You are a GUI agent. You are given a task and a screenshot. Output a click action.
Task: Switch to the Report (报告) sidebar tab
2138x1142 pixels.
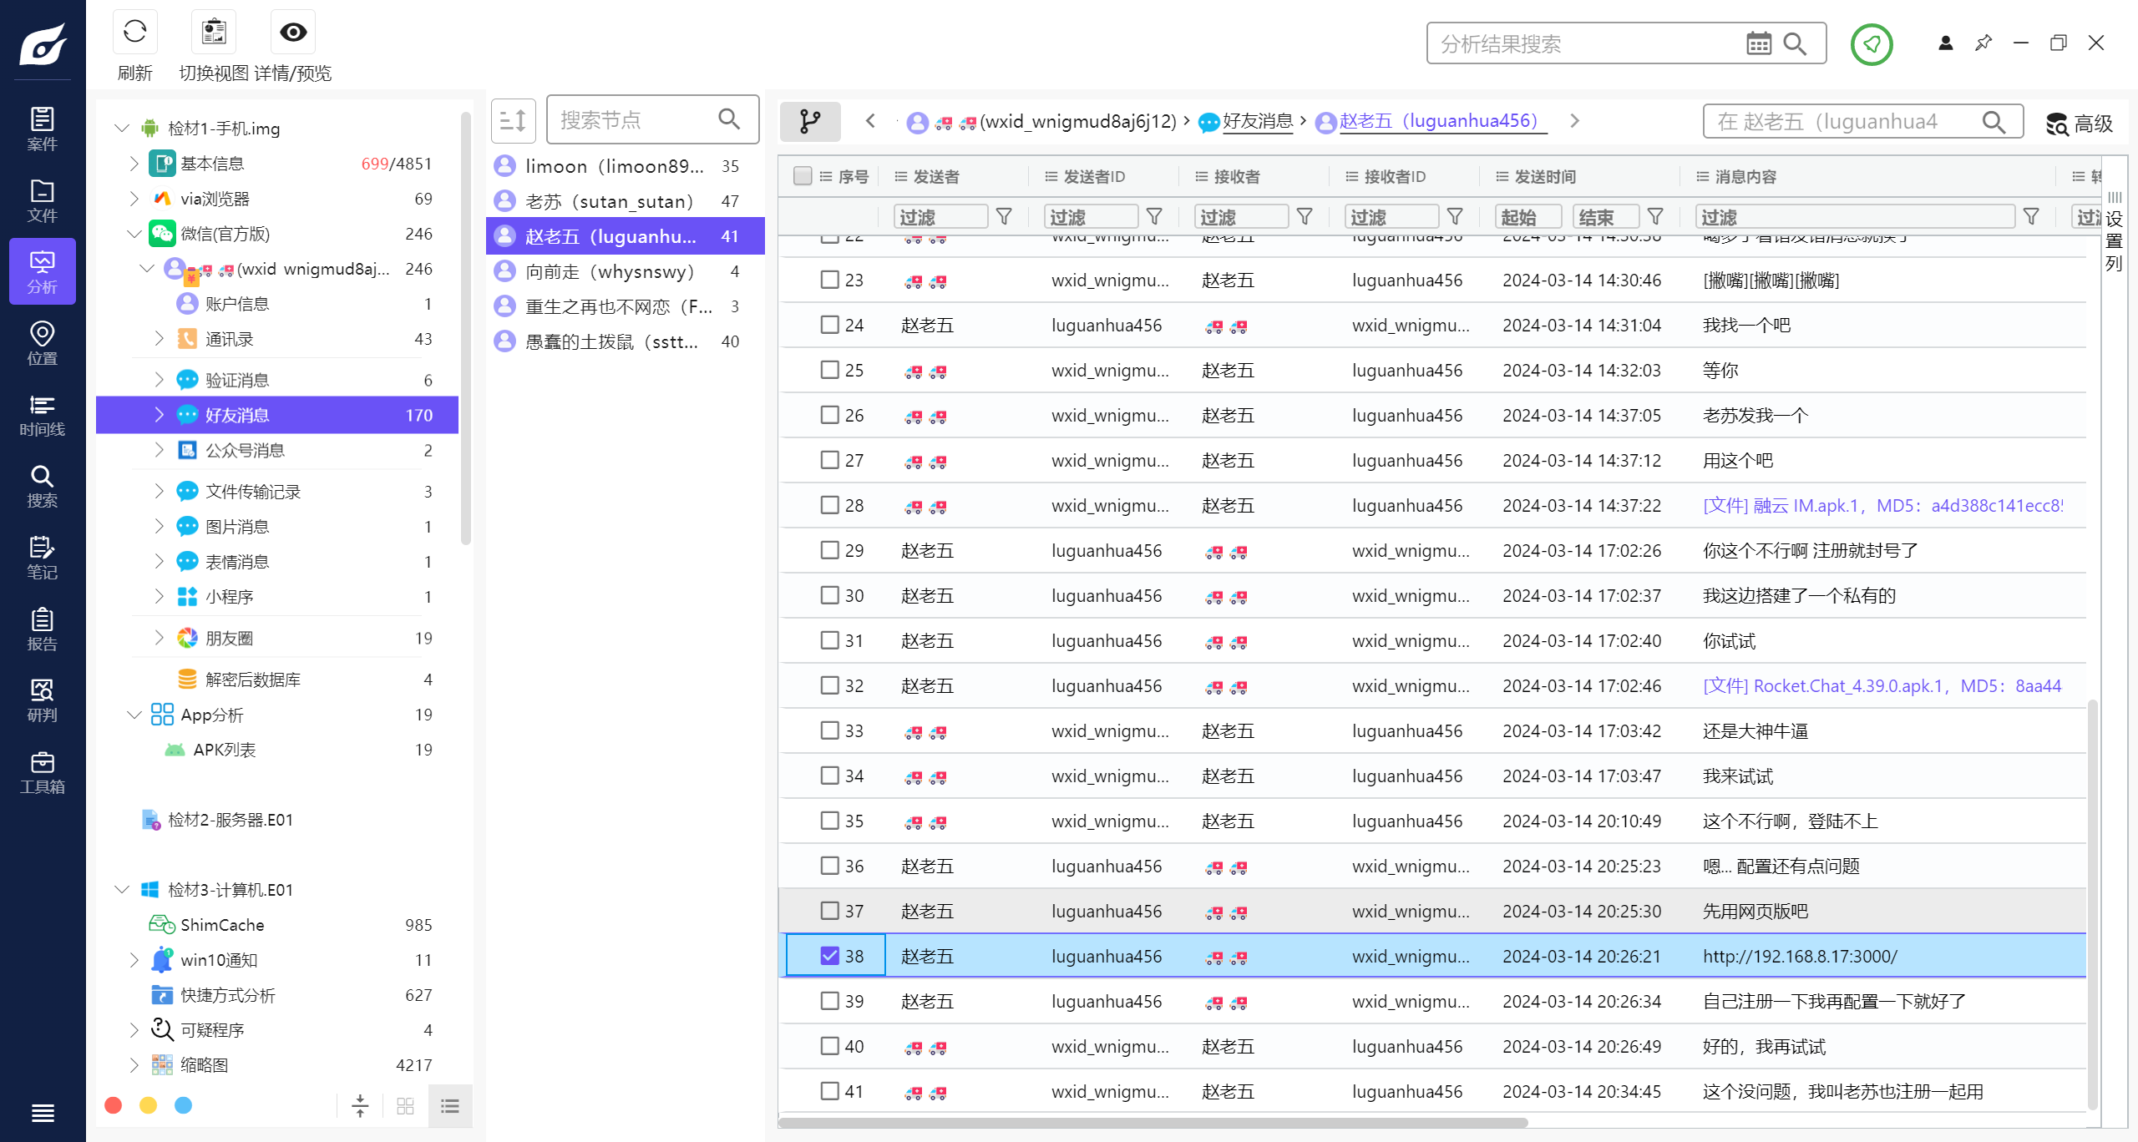coord(42,629)
